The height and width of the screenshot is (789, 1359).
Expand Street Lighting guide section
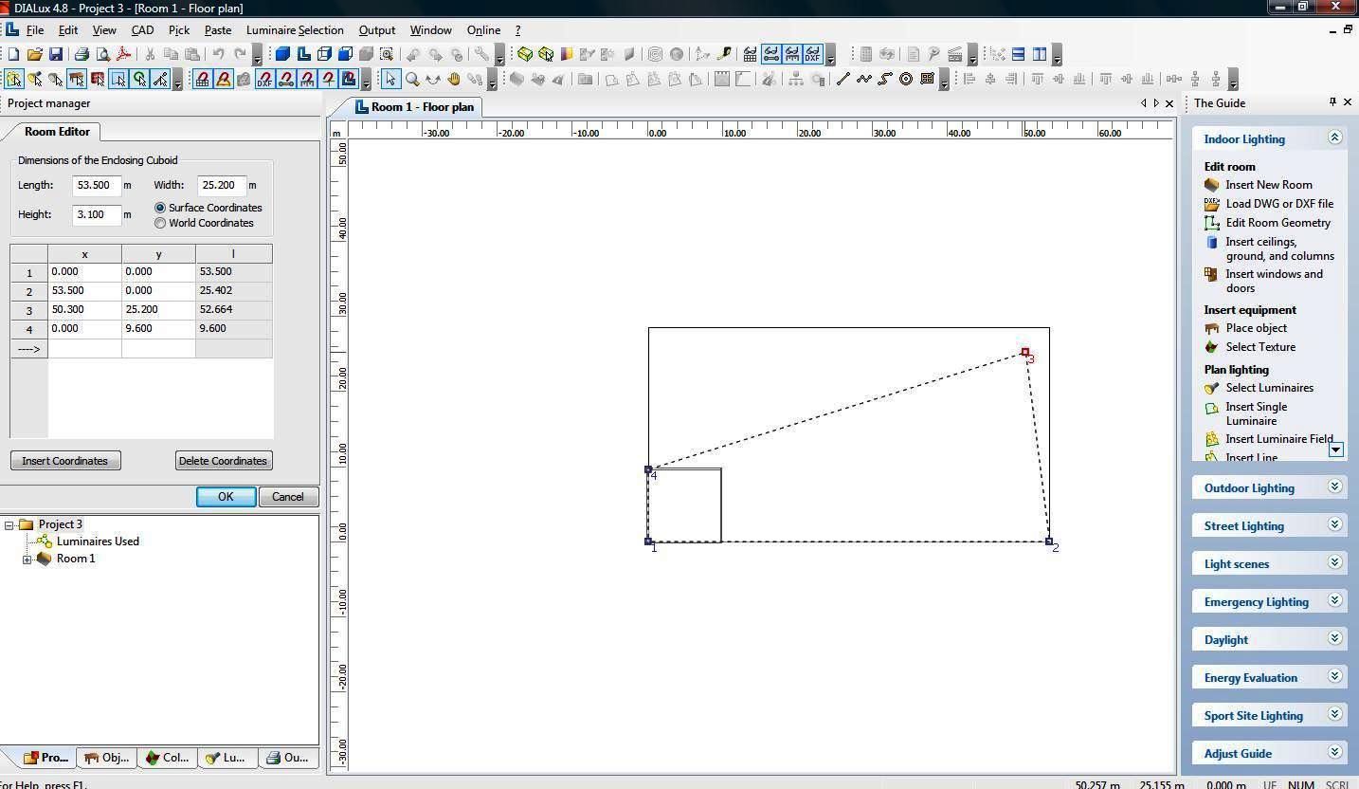(x=1335, y=524)
